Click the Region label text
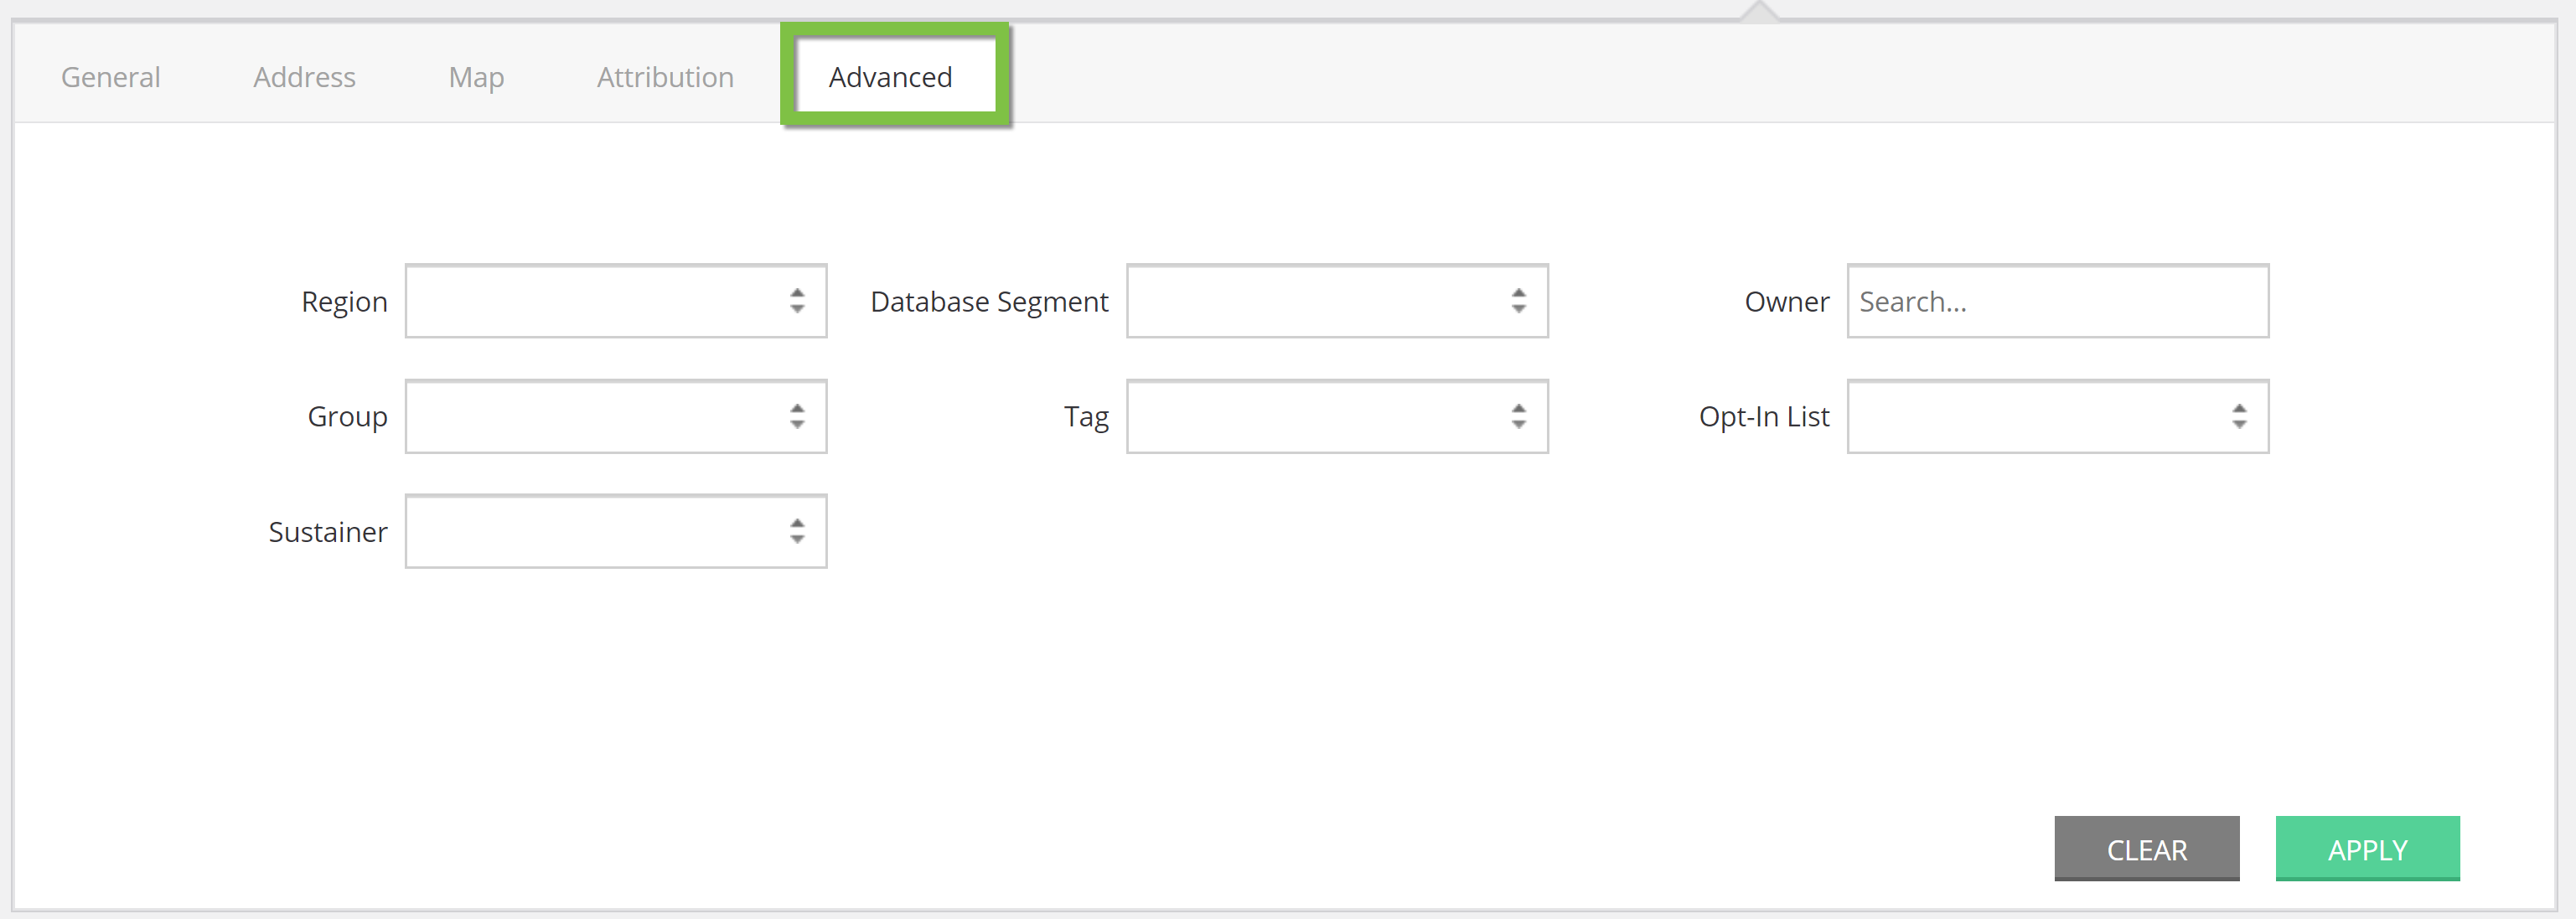This screenshot has height=919, width=2576. 344,302
